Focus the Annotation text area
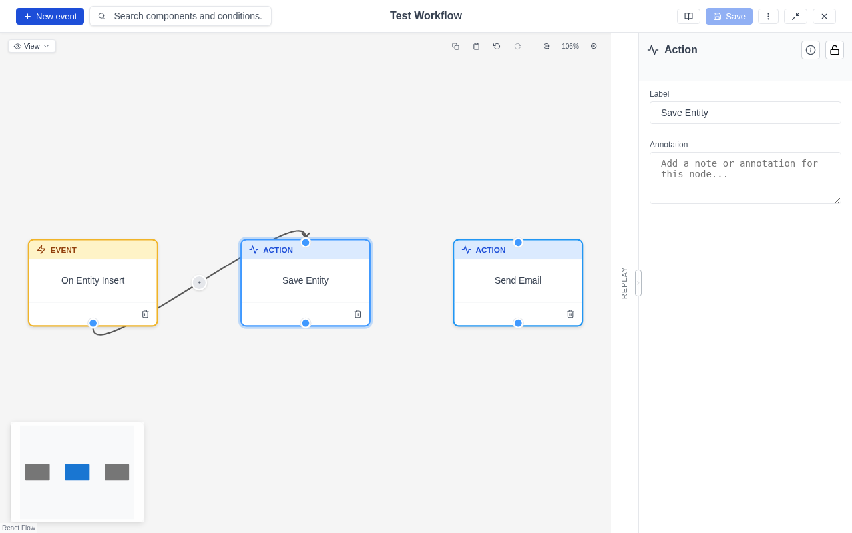The width and height of the screenshot is (852, 533). pos(745,178)
